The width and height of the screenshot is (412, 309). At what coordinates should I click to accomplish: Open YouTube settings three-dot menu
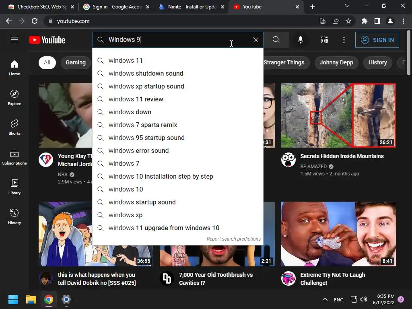pyautogui.click(x=344, y=40)
